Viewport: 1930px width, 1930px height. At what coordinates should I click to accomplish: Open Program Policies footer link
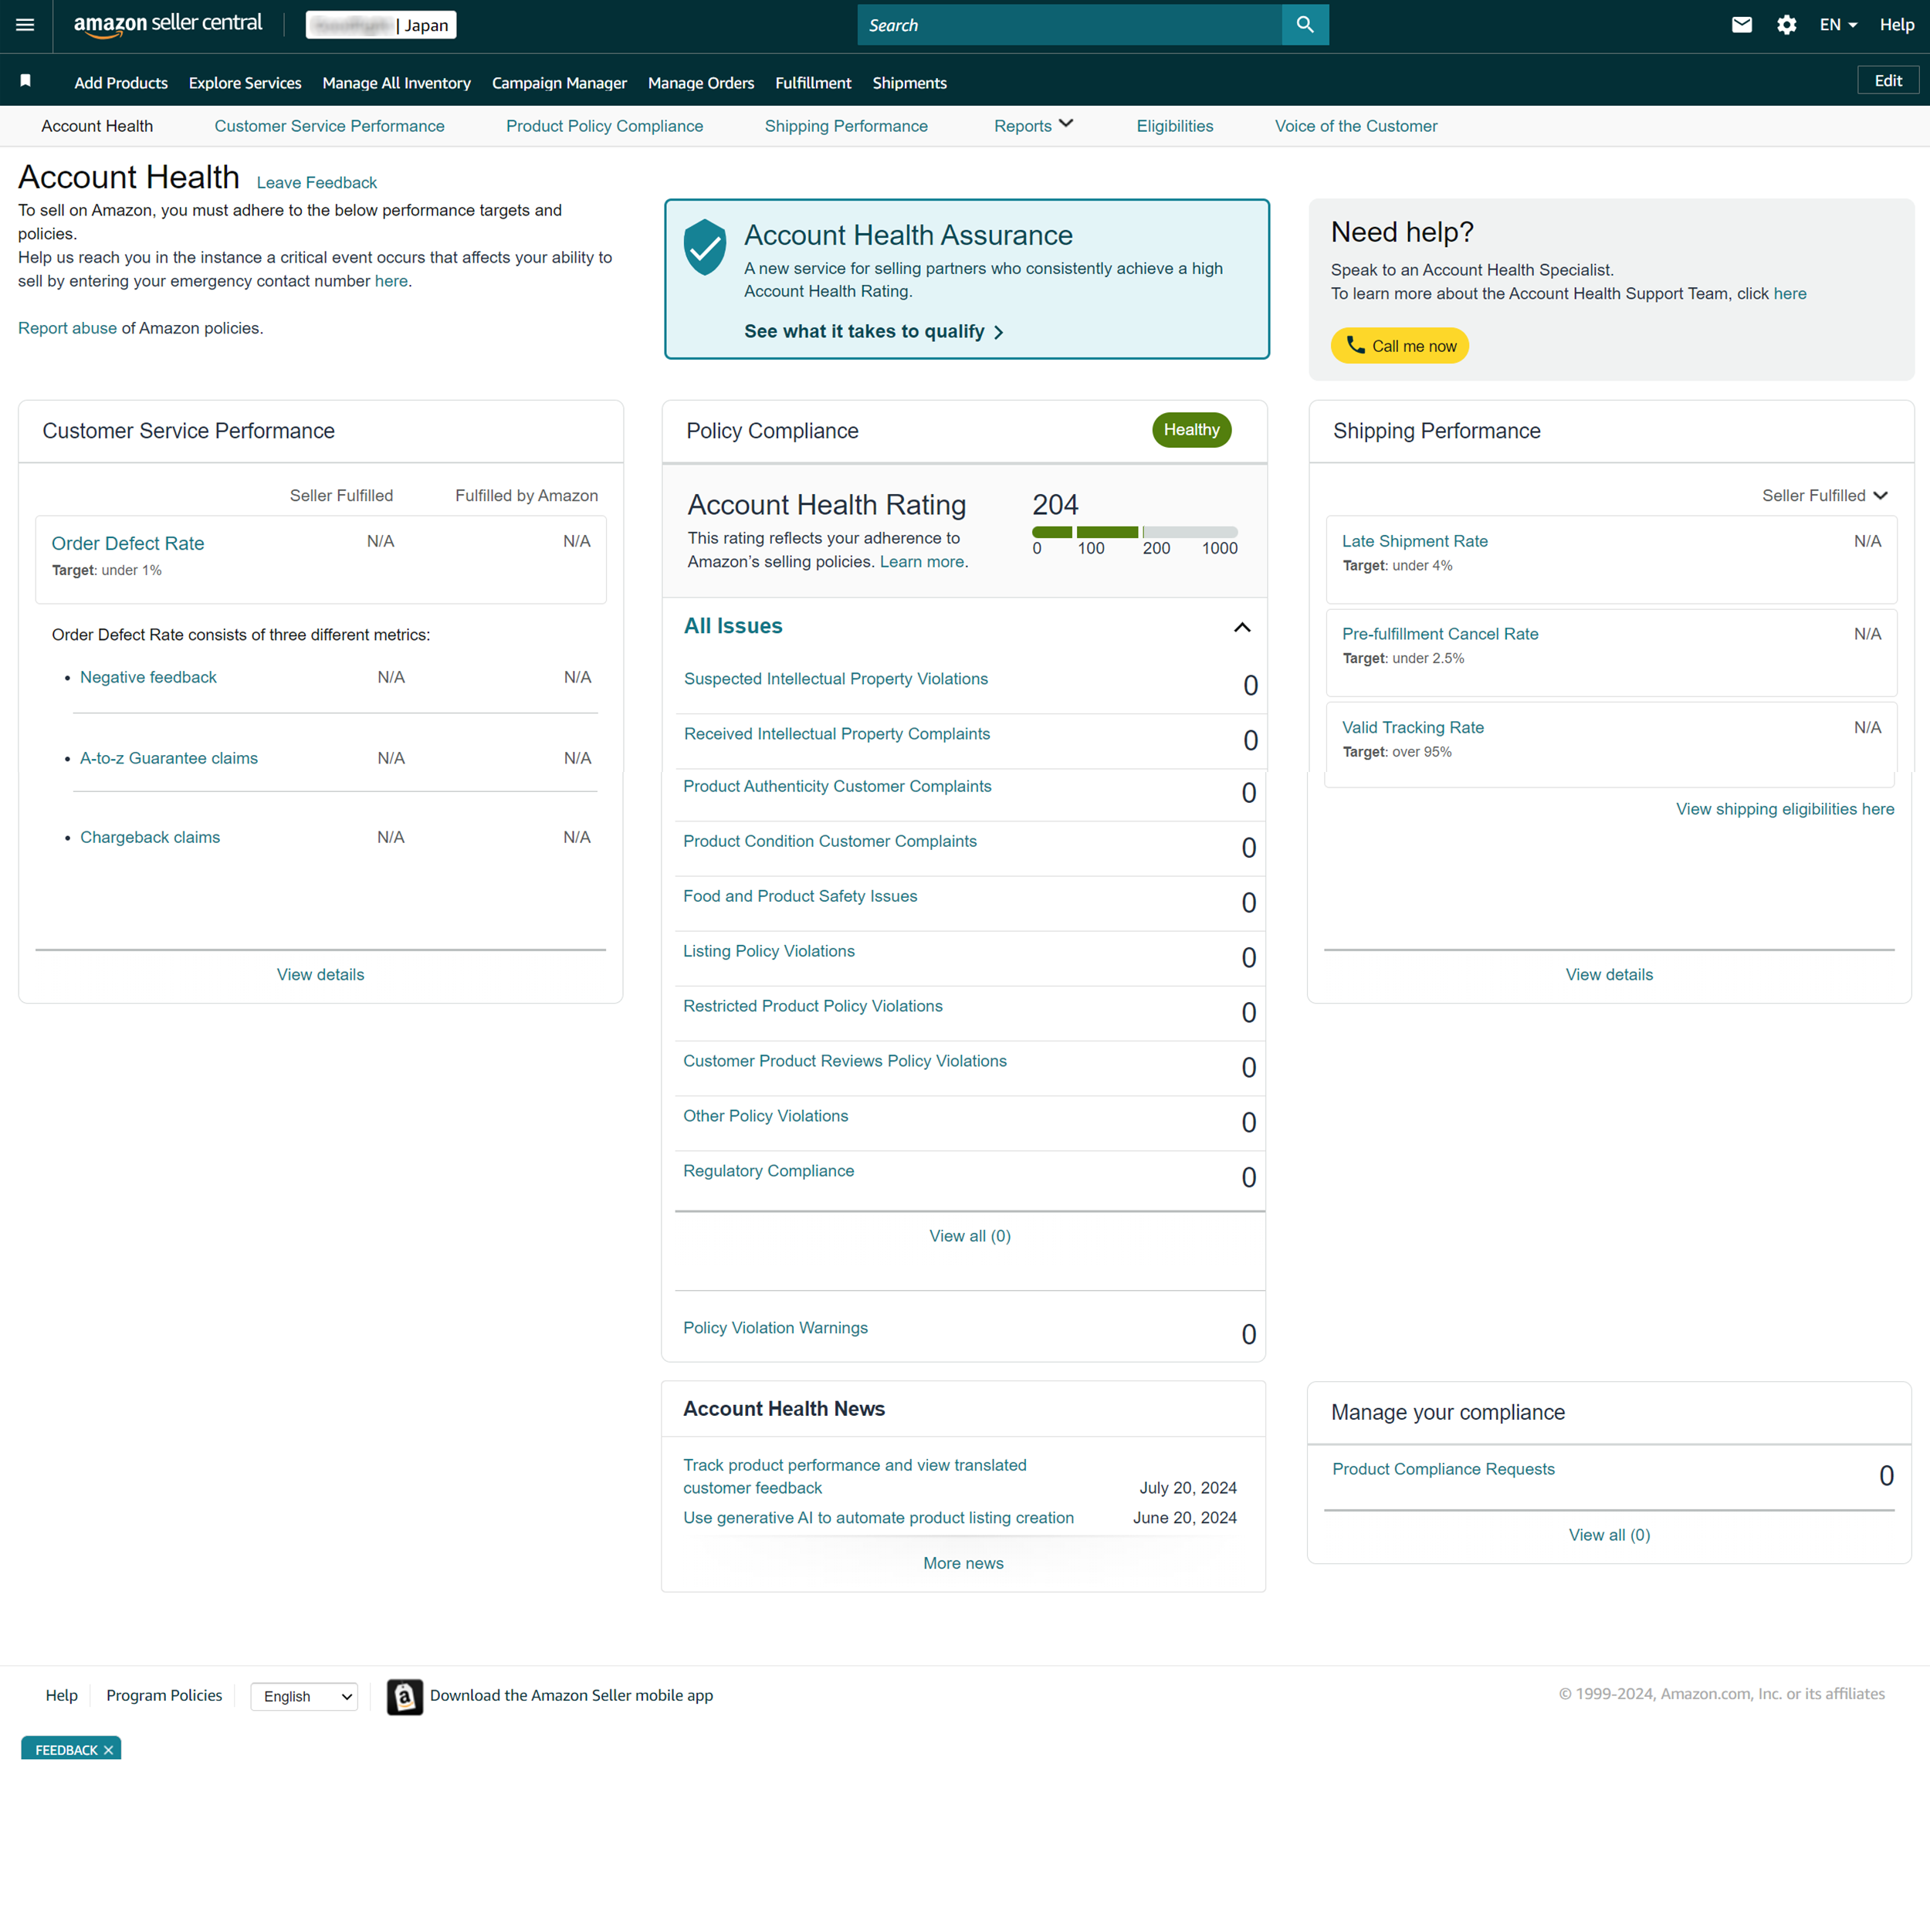(165, 1696)
